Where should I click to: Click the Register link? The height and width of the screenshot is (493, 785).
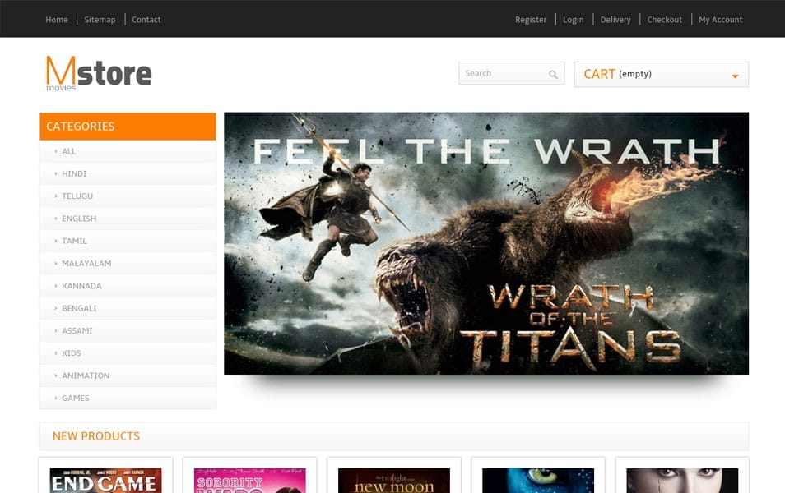(531, 20)
